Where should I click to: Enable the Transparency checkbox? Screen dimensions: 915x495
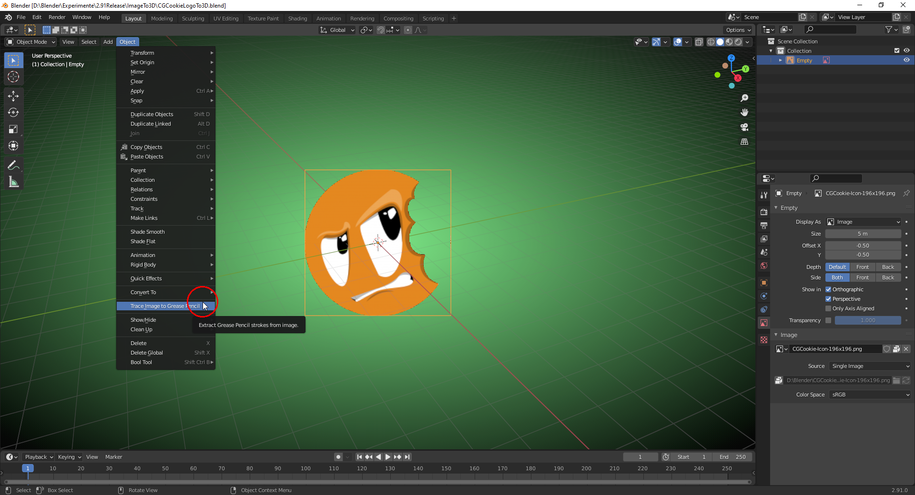coord(828,320)
